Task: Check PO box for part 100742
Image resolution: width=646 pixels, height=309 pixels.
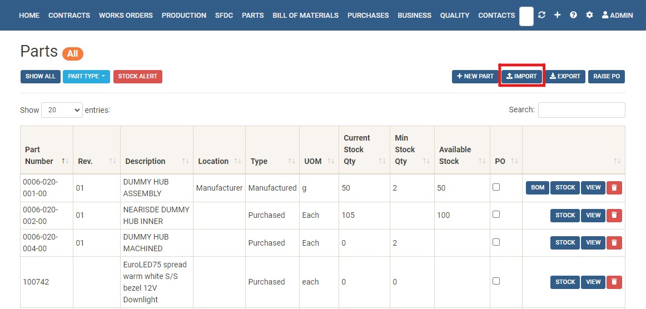Action: tap(496, 281)
